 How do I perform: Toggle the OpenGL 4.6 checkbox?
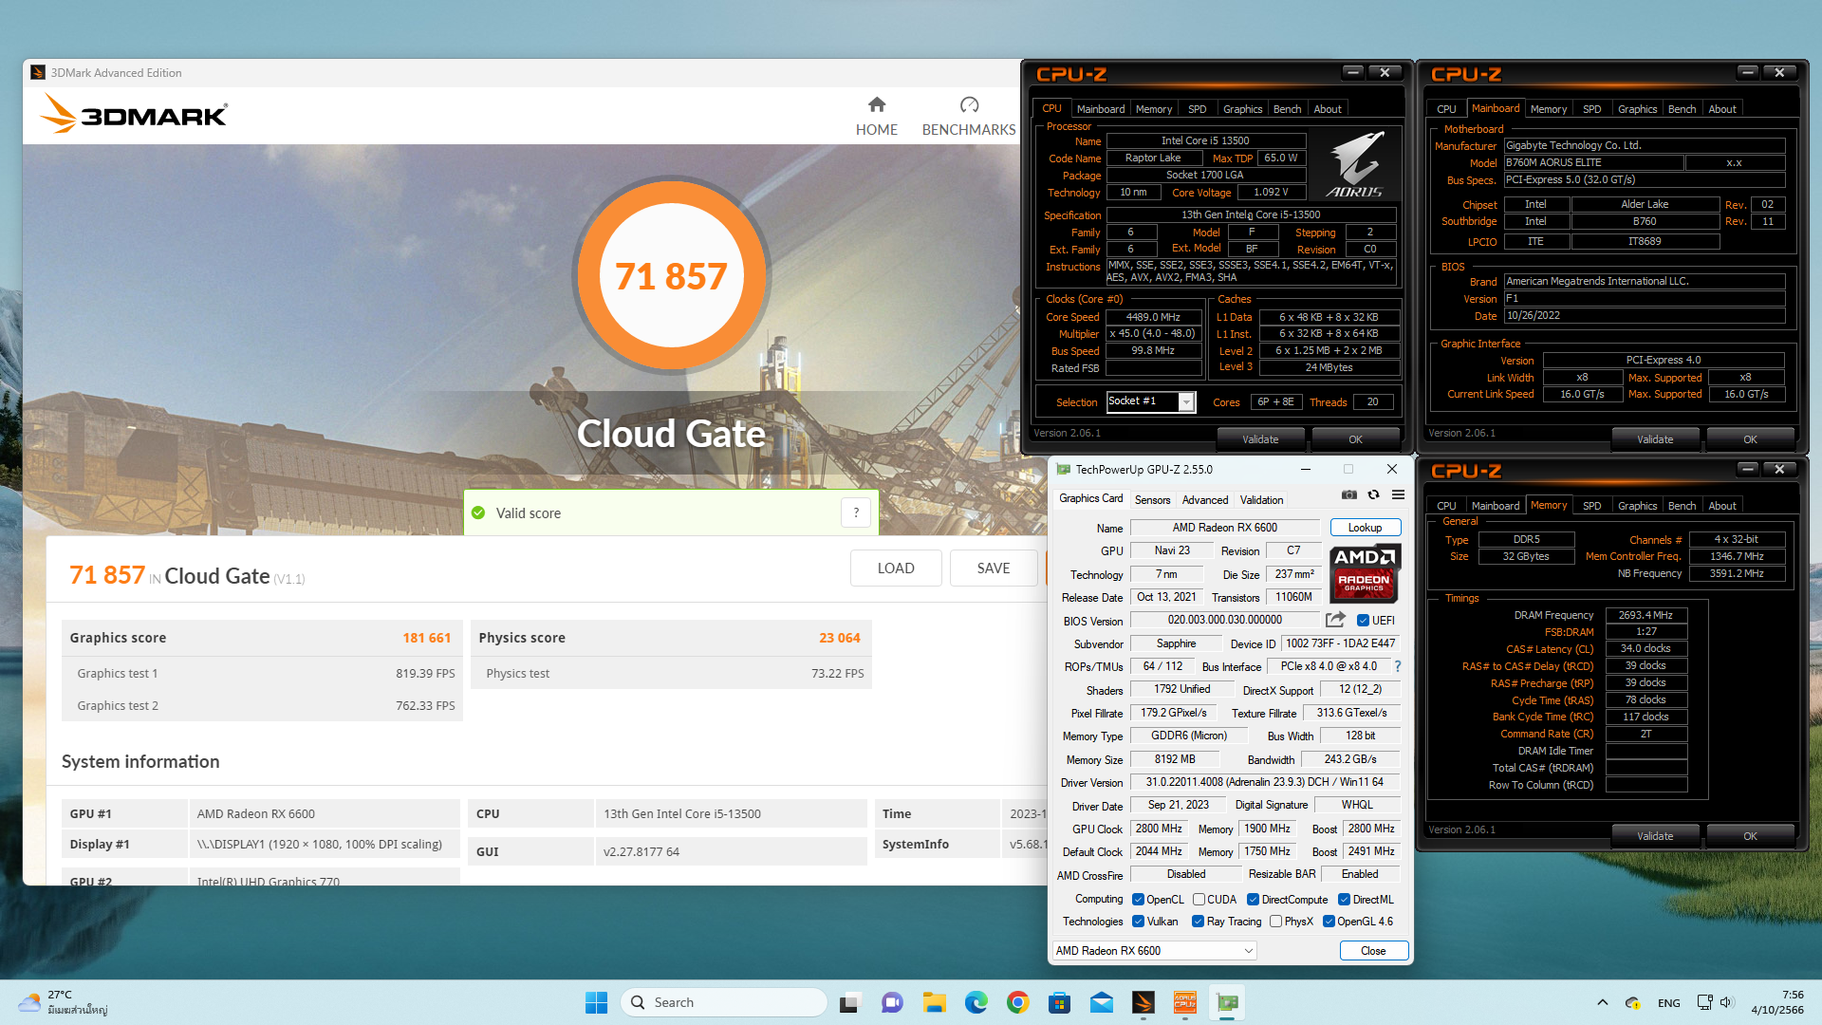click(x=1329, y=922)
